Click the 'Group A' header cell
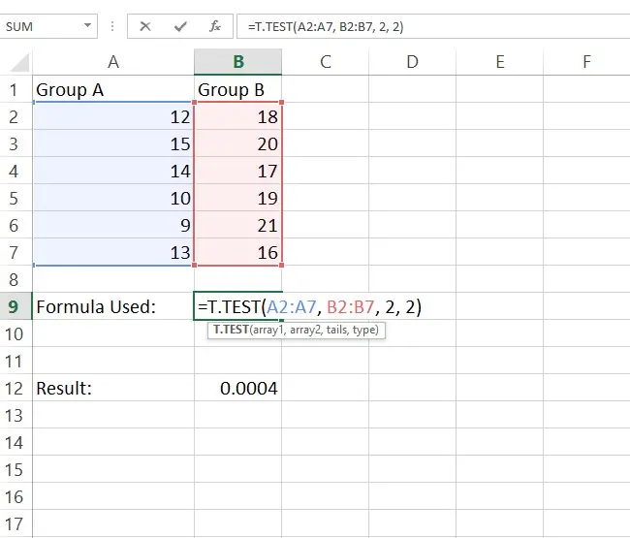 (x=113, y=89)
